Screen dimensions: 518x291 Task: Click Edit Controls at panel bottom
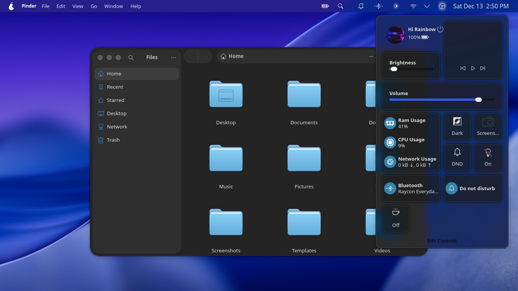coord(442,241)
